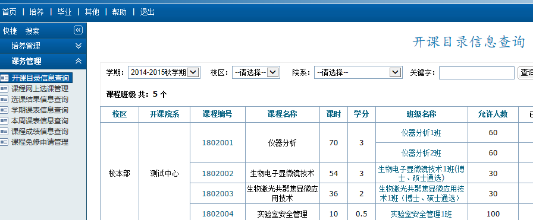The height and width of the screenshot is (220, 533).
Task: Select 退出 to log out
Action: (x=148, y=12)
